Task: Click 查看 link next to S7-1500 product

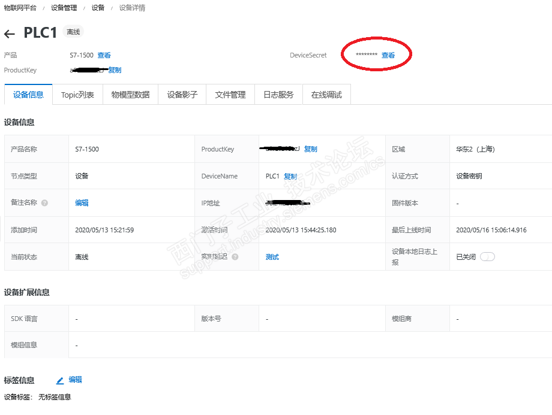Action: tap(104, 55)
